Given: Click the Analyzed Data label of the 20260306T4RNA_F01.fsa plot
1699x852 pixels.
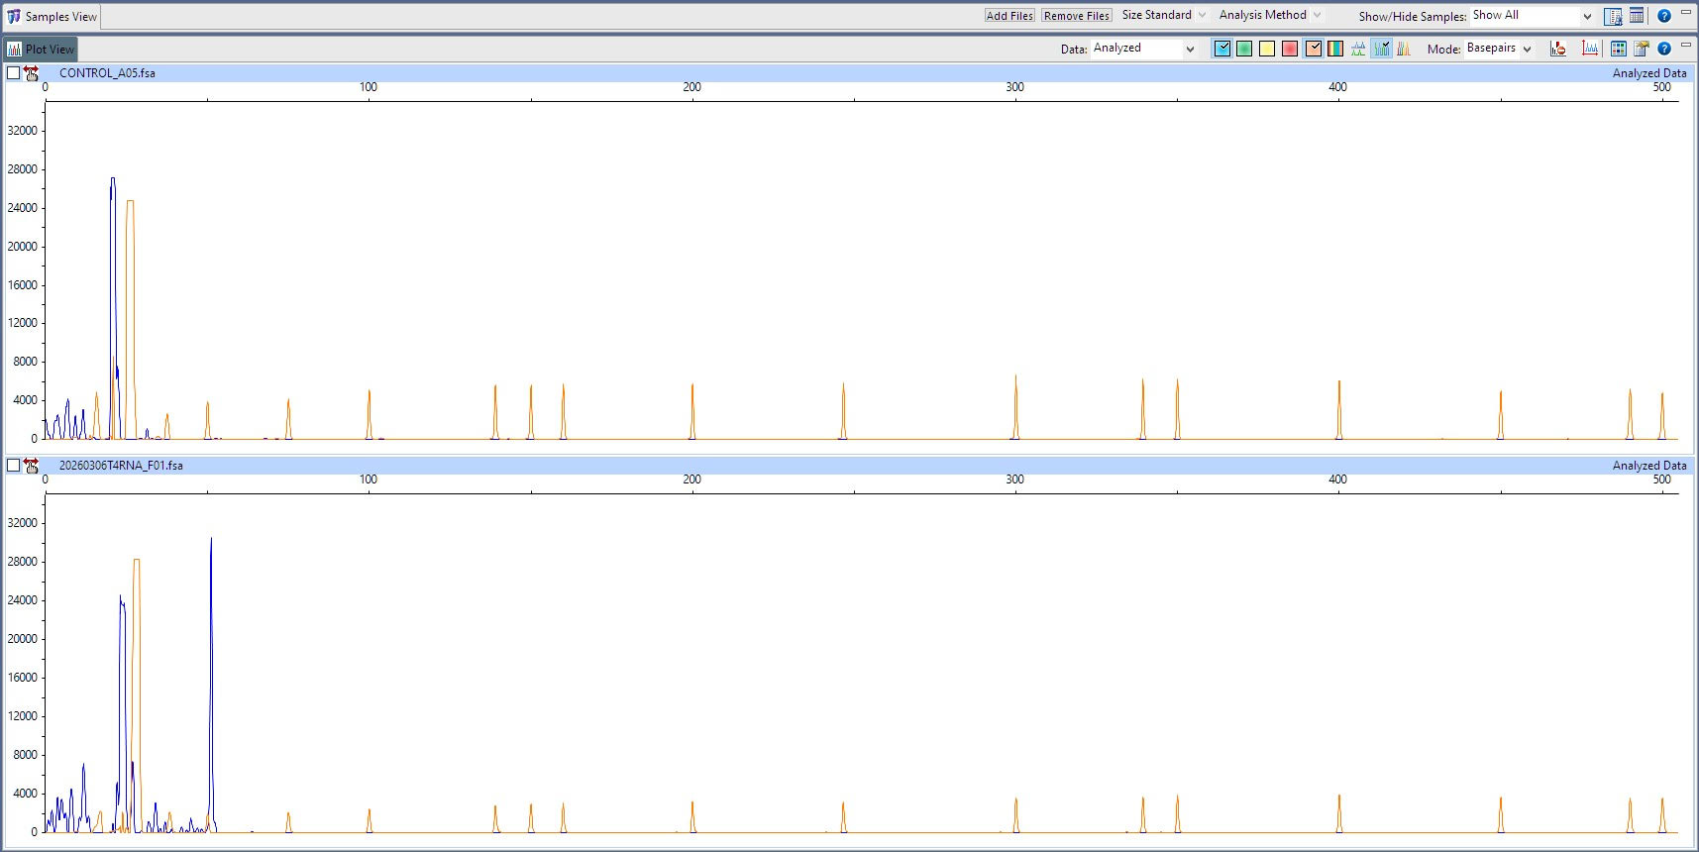Looking at the screenshot, I should click(x=1648, y=466).
